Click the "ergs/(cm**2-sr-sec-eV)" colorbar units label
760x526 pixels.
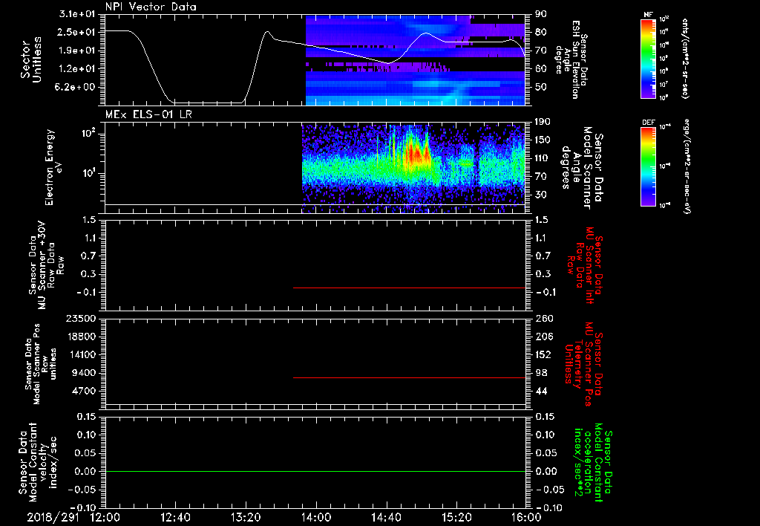(686, 166)
